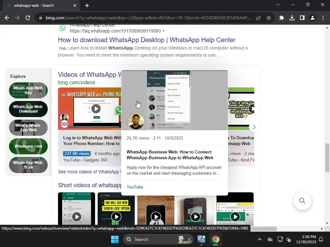
Task: Open the Extensions puzzle icon
Action: [282, 18]
